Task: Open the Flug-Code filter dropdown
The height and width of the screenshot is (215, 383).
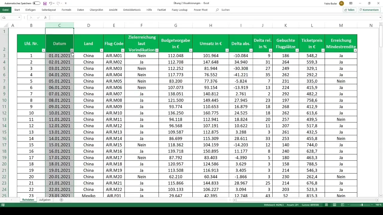Action: click(122, 50)
